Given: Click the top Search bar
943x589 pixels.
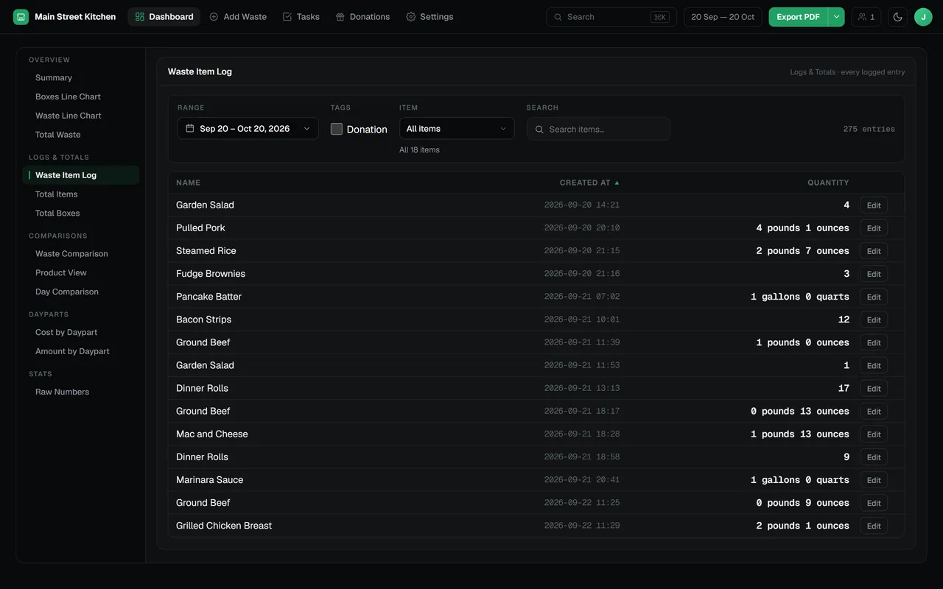Looking at the screenshot, I should coord(611,17).
